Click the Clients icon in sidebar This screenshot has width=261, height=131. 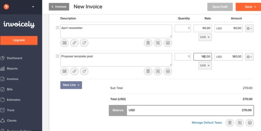[2, 121]
